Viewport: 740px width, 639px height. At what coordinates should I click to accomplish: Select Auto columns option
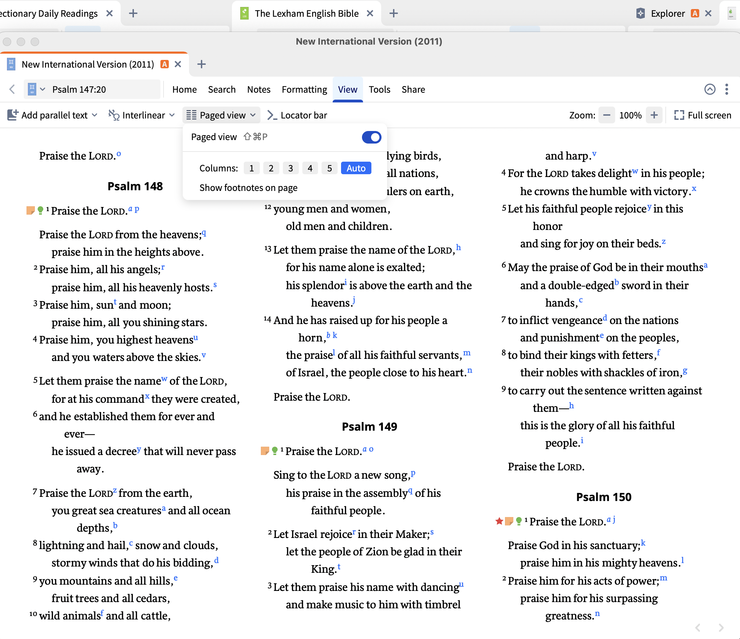coord(356,168)
